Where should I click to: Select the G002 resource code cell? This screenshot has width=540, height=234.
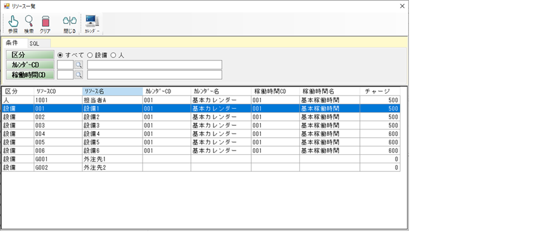click(x=58, y=167)
